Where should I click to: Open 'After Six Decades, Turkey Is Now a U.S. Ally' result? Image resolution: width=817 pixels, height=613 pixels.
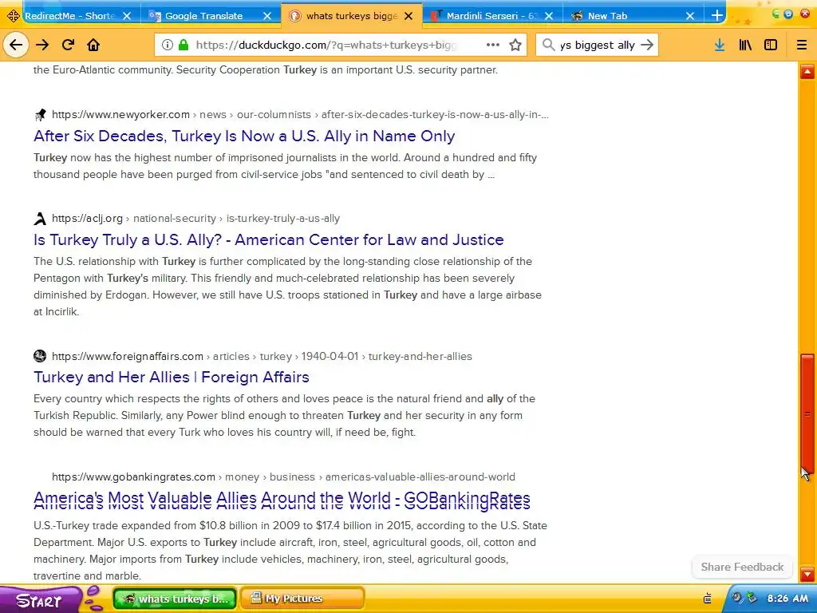click(244, 136)
